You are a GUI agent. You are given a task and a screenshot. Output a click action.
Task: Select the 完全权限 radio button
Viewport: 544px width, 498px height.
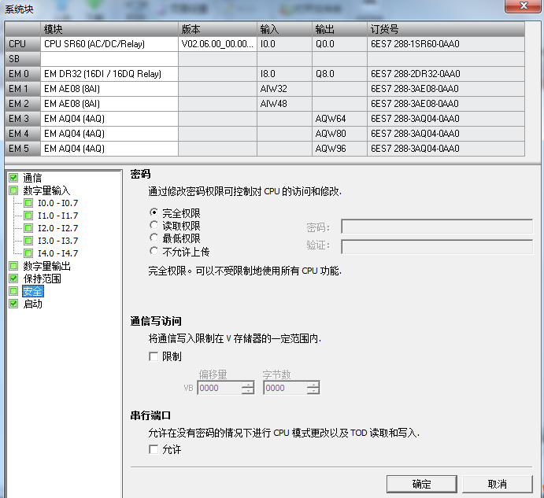[154, 212]
